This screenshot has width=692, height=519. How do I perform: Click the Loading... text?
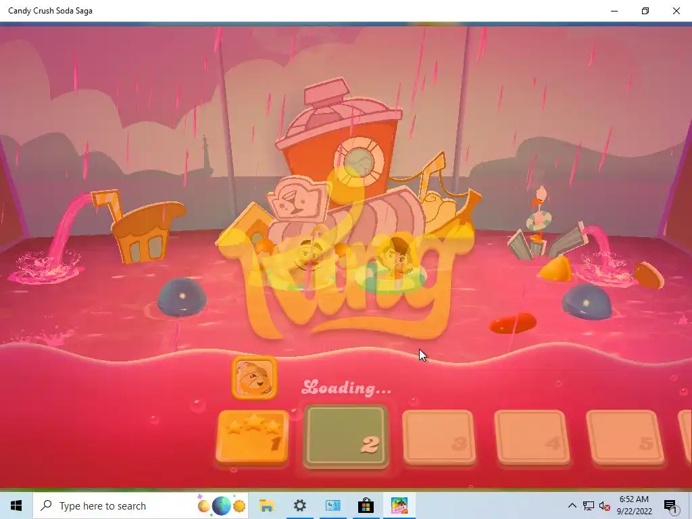[347, 387]
